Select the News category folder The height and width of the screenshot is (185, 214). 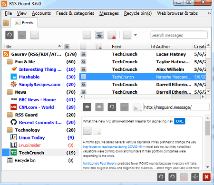[40, 92]
